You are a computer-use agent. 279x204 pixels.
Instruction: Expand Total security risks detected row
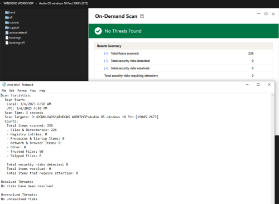pos(106,61)
